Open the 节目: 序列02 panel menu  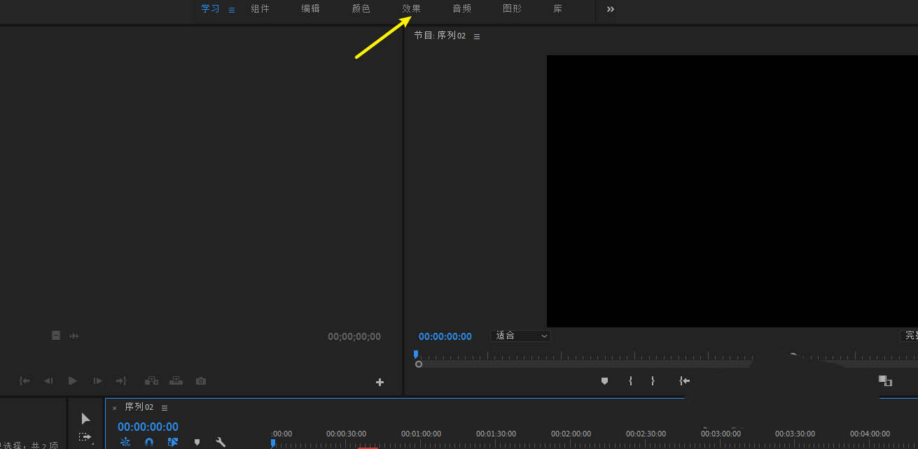[x=477, y=36]
